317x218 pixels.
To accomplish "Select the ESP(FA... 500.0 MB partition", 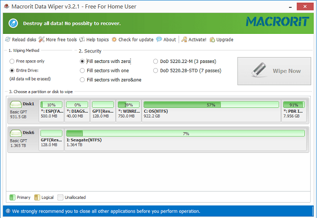I will (51, 111).
